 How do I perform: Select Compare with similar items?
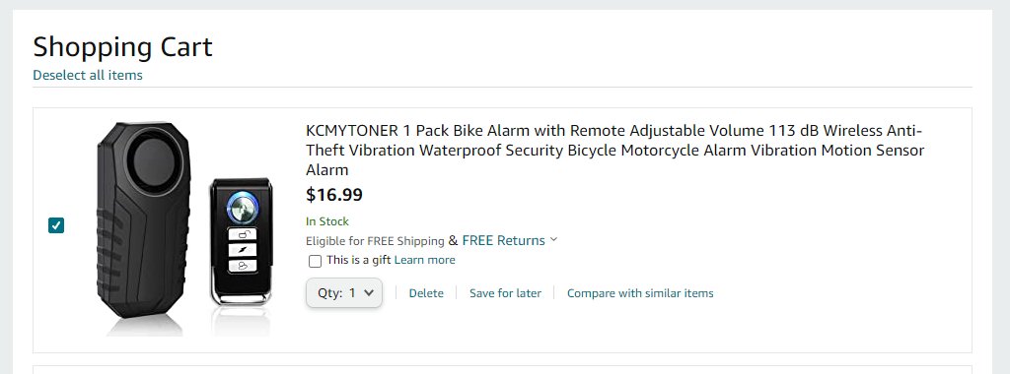tap(640, 293)
